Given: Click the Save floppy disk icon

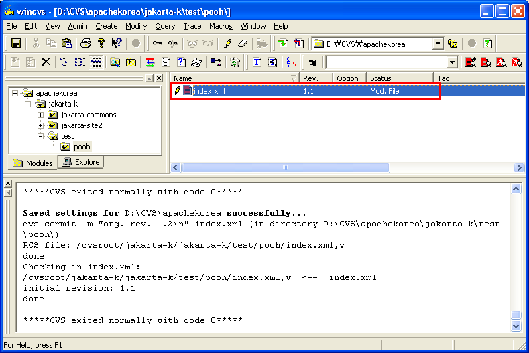Looking at the screenshot, I should tap(16, 44).
